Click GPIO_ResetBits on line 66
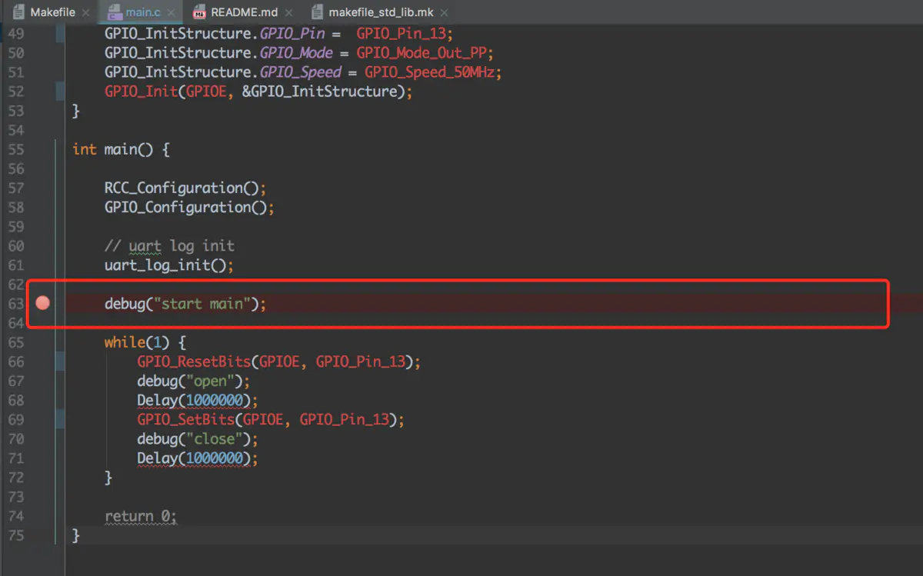Viewport: 923px width, 576px height. click(194, 361)
